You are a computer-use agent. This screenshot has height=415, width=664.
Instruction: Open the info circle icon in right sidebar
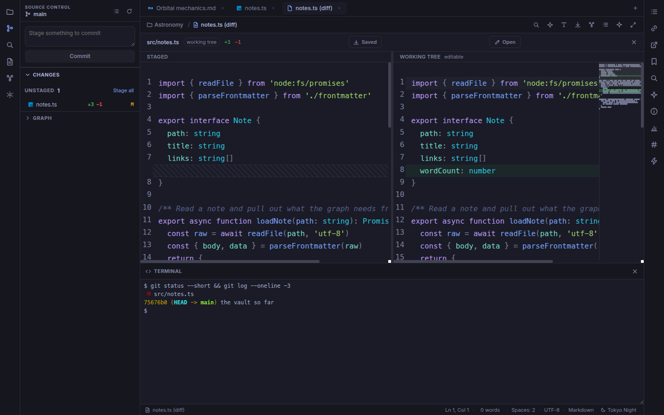pyautogui.click(x=654, y=112)
